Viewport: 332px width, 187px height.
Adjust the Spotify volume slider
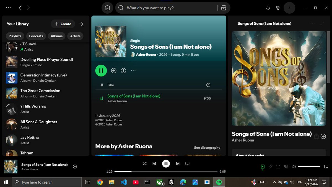coord(309,166)
